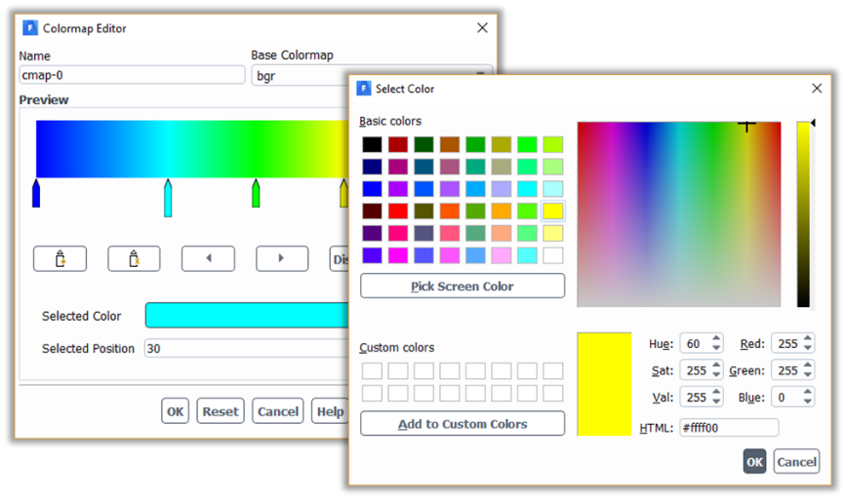
Task: Increase the Sat value with up arrow
Action: 716,365
